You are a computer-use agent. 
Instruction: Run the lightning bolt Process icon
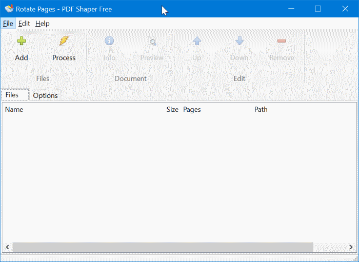click(64, 41)
